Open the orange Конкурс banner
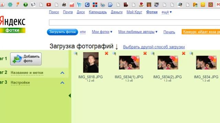Image resolution: width=220 pixels, height=123 pixels. (201, 32)
